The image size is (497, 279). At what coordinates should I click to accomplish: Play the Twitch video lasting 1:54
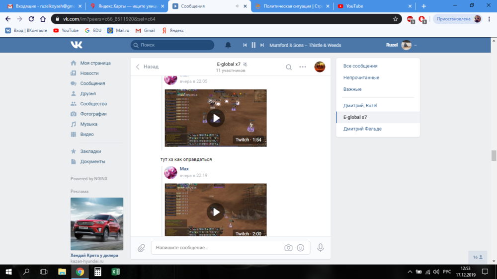(216, 118)
